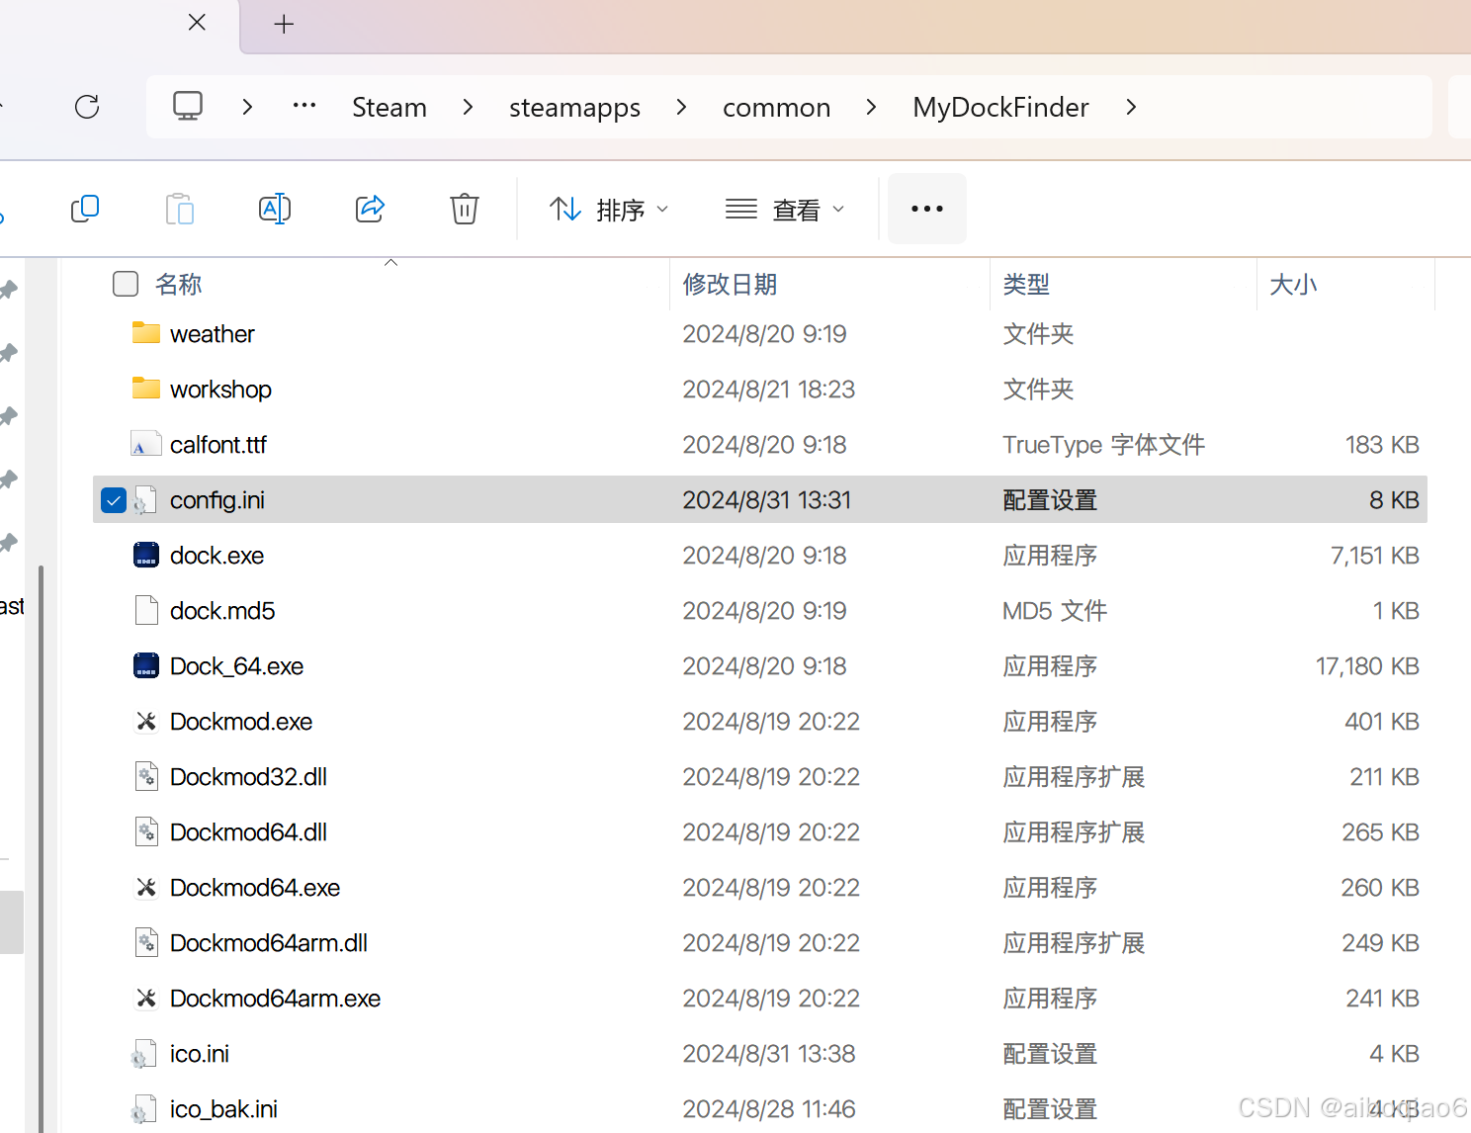Sort by Name (名称) column header
Screen dimensions: 1471x1133
click(x=179, y=285)
